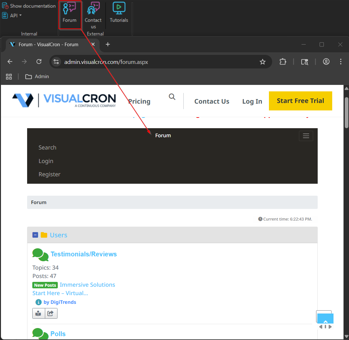The image size is (349, 340).
Task: Open the Tutorials ribbon icon
Action: [x=119, y=13]
